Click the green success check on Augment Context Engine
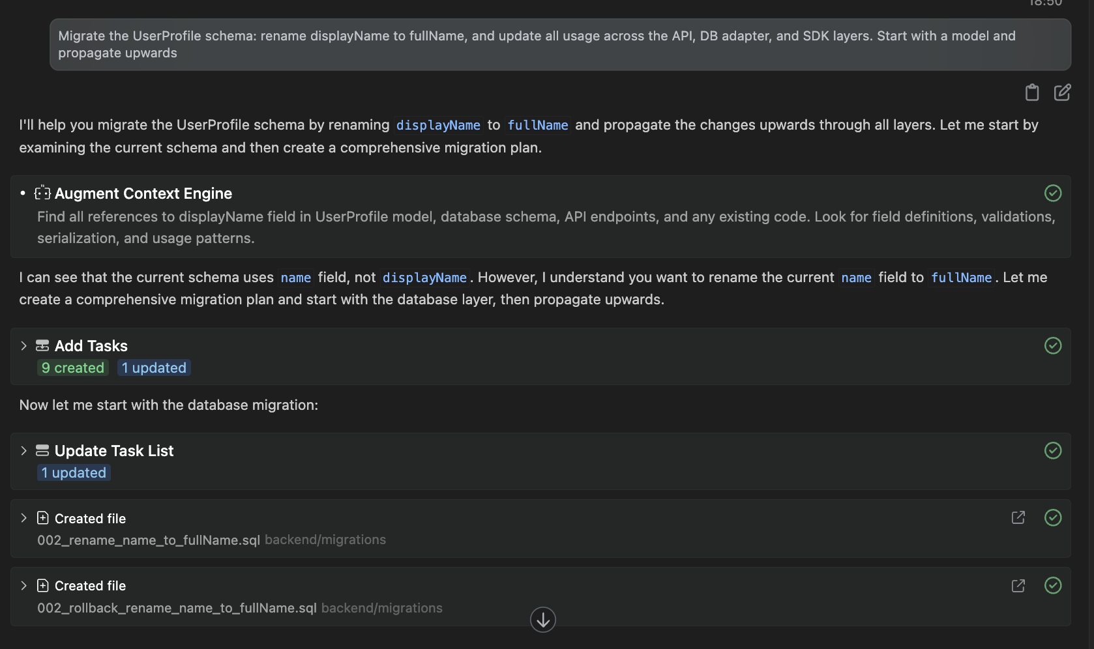1094x649 pixels. (x=1053, y=193)
